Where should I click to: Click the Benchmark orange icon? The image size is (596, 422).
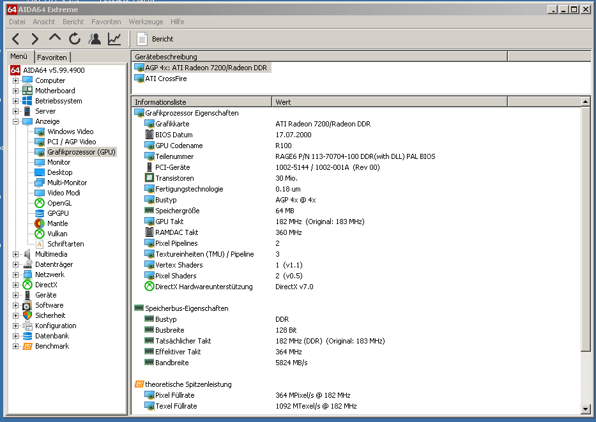[27, 347]
